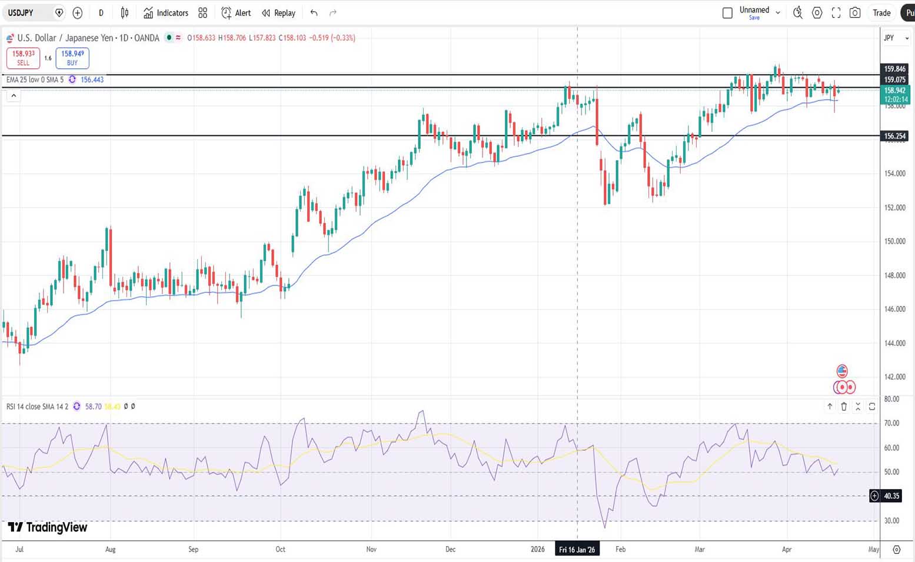Delete the RSI pane using trash icon
915x562 pixels.
coord(844,407)
